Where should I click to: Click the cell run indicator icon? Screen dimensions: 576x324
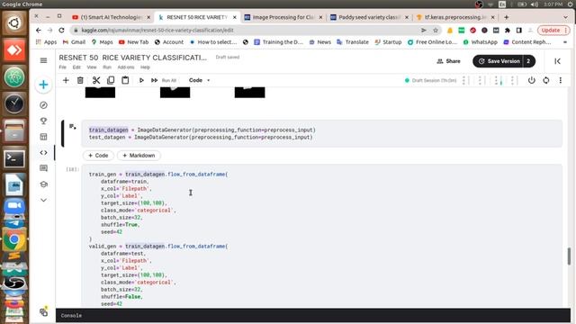(x=73, y=127)
